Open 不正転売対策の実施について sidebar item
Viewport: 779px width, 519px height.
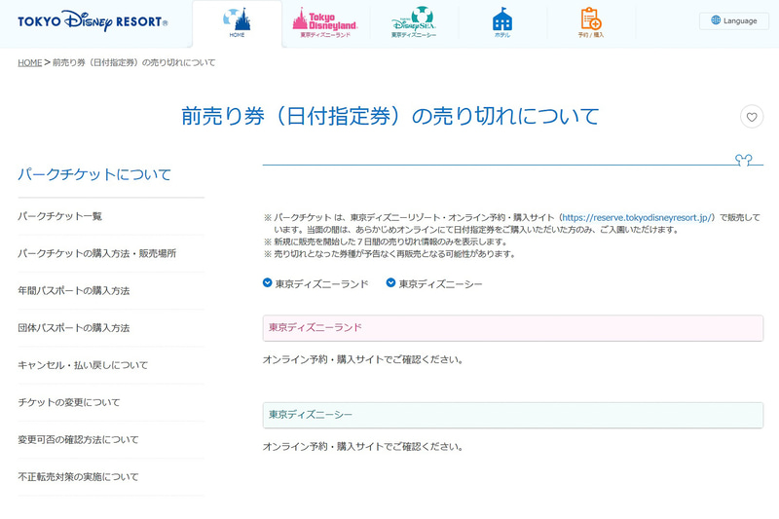coord(111,477)
